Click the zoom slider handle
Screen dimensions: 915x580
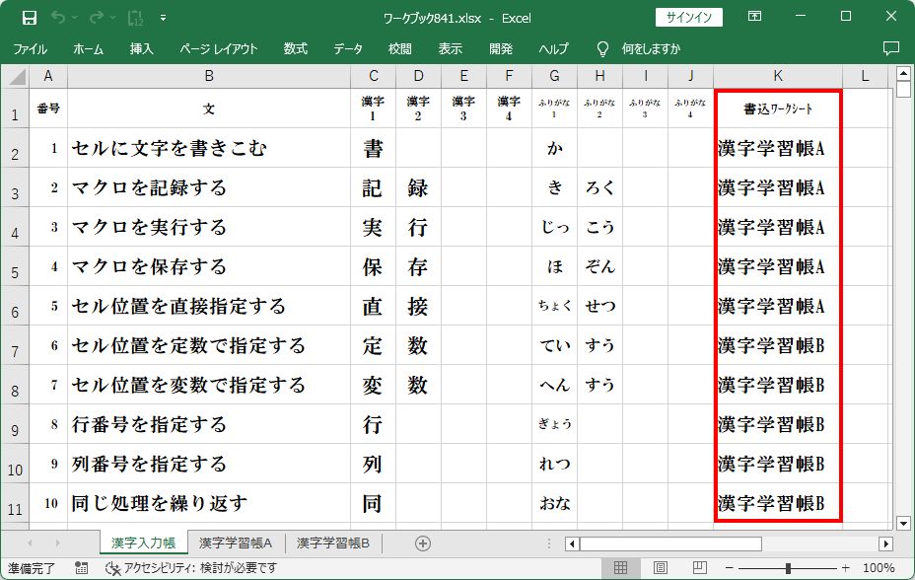[x=788, y=568]
